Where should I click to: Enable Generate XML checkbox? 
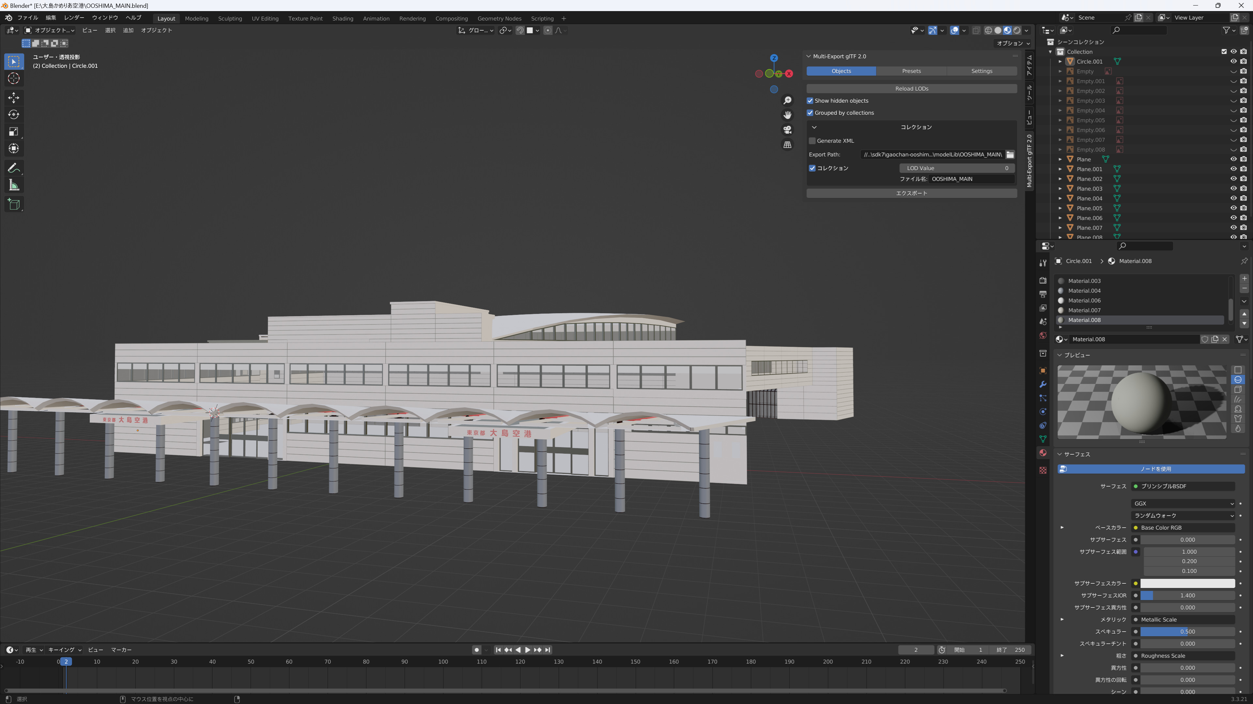click(x=812, y=141)
